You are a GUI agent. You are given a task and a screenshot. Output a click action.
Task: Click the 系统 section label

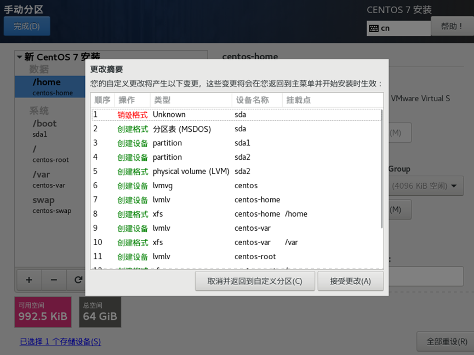[39, 110]
